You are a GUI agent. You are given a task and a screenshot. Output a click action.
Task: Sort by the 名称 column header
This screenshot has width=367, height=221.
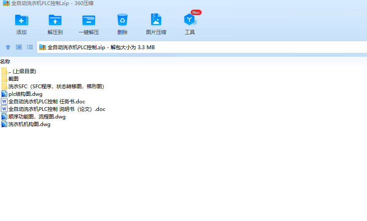5,61
